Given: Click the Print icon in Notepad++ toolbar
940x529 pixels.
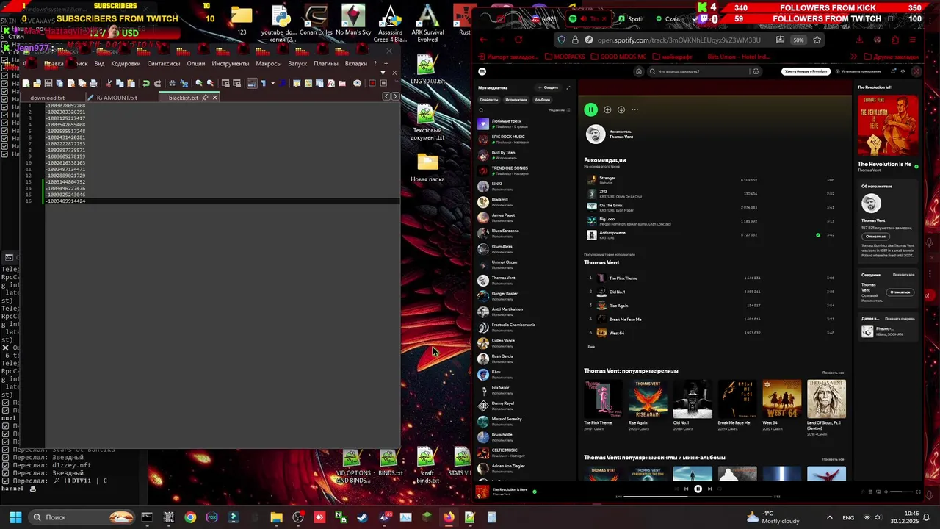Looking at the screenshot, I should tap(93, 84).
